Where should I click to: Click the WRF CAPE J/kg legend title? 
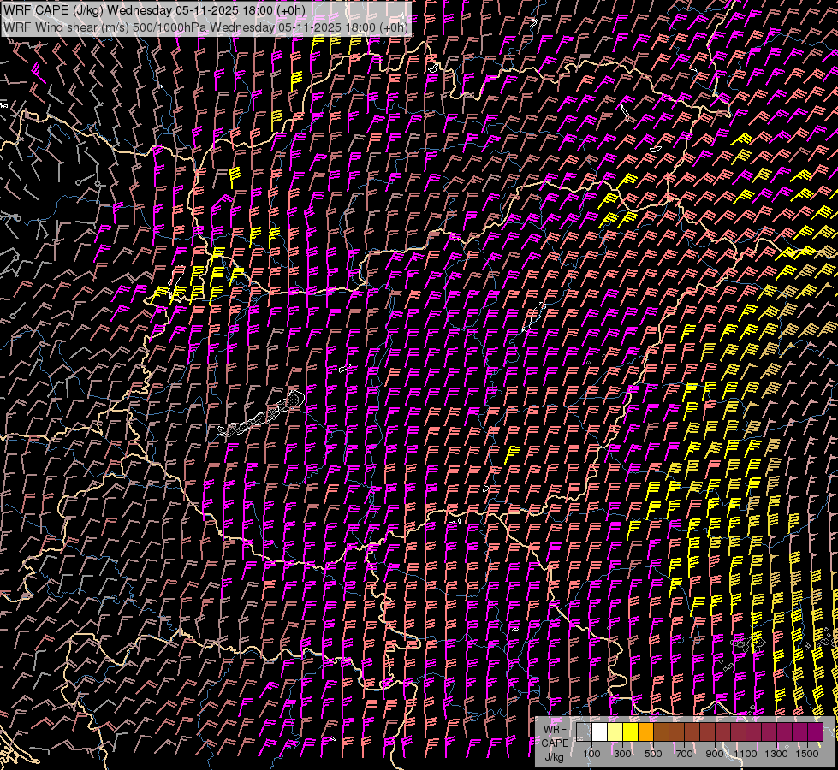pyautogui.click(x=554, y=742)
